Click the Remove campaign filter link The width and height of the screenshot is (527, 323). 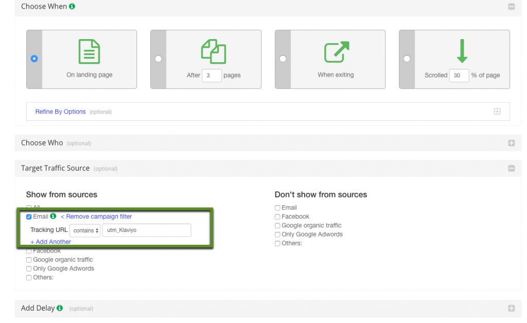point(96,217)
